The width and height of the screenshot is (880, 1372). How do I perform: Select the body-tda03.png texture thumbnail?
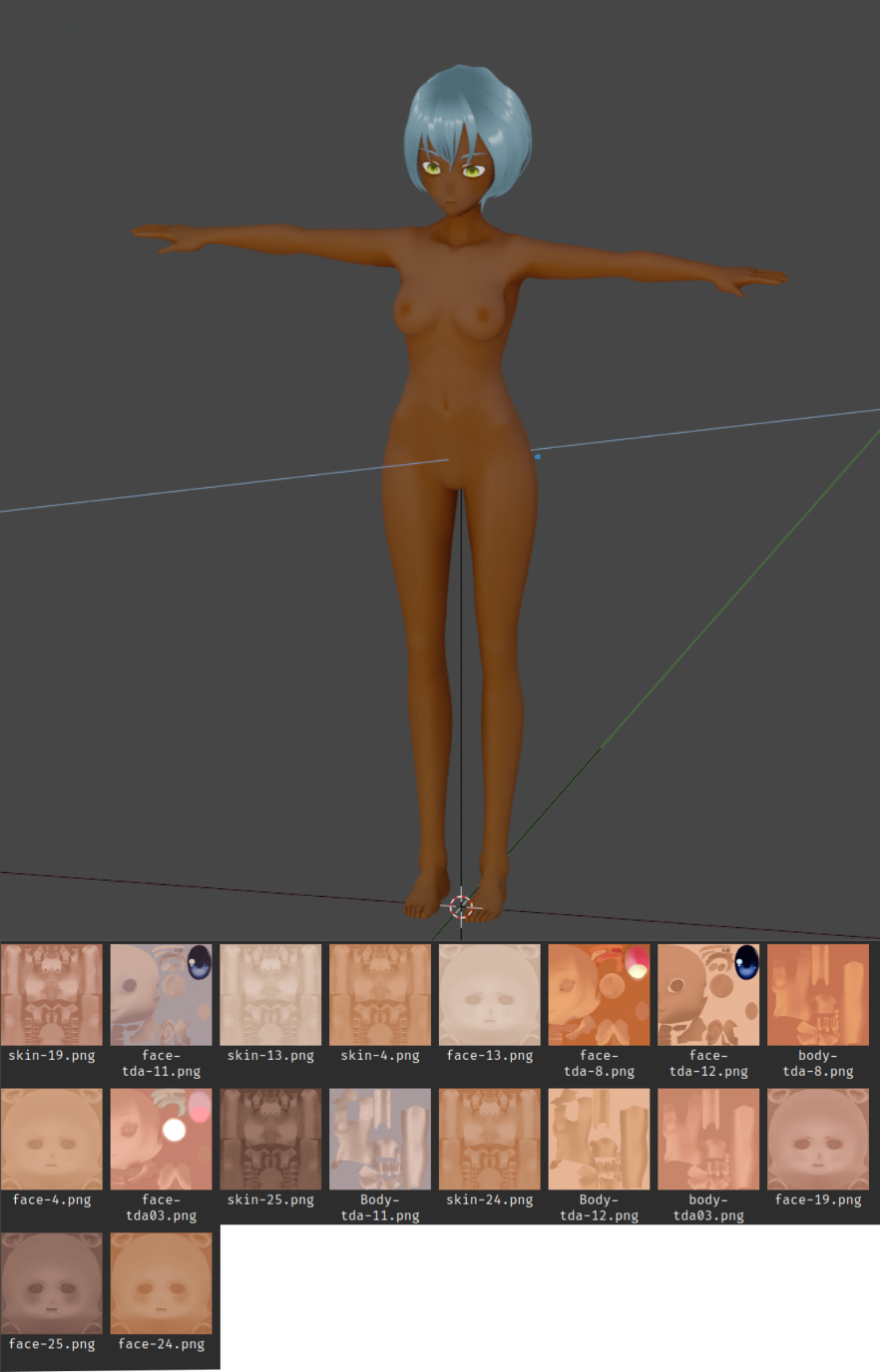click(x=709, y=1139)
